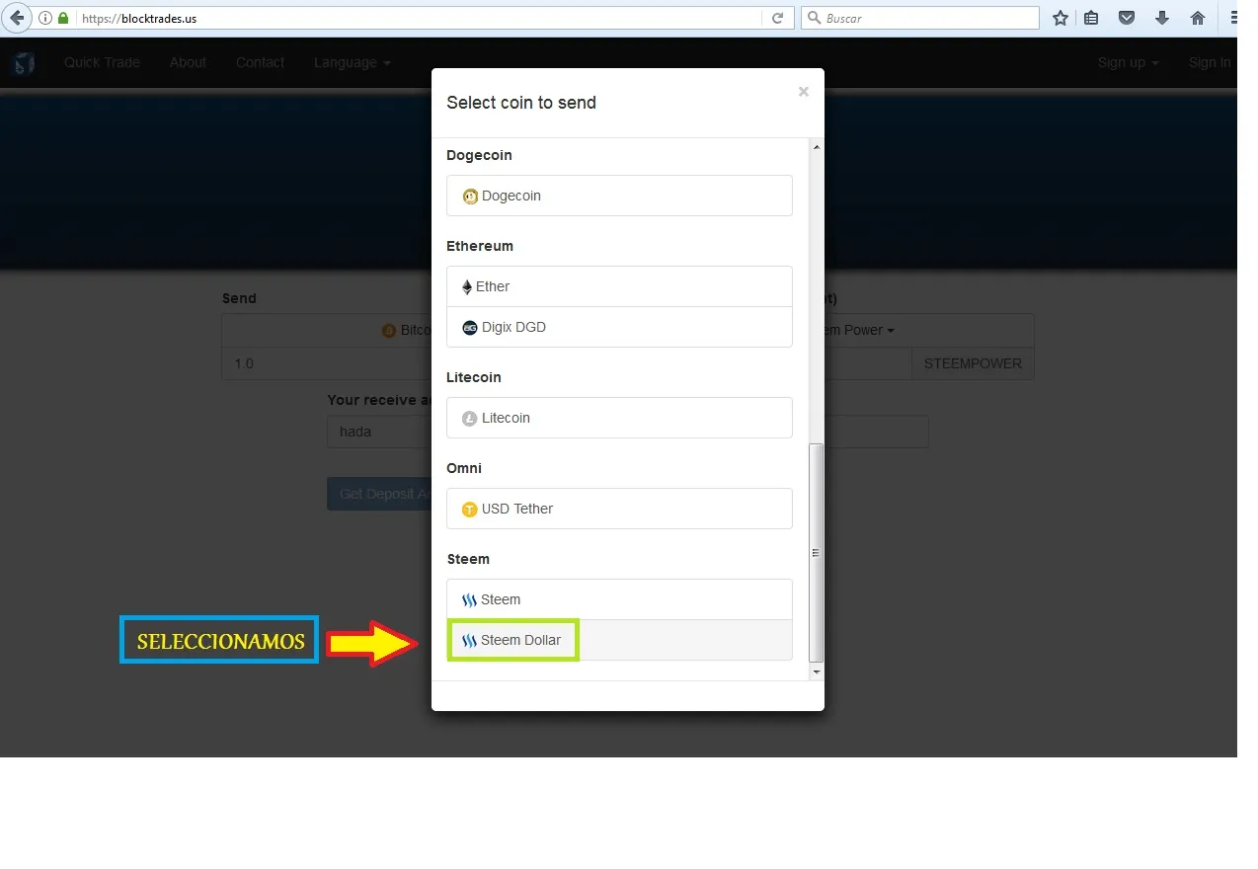Go to the browser home icon

(1198, 18)
